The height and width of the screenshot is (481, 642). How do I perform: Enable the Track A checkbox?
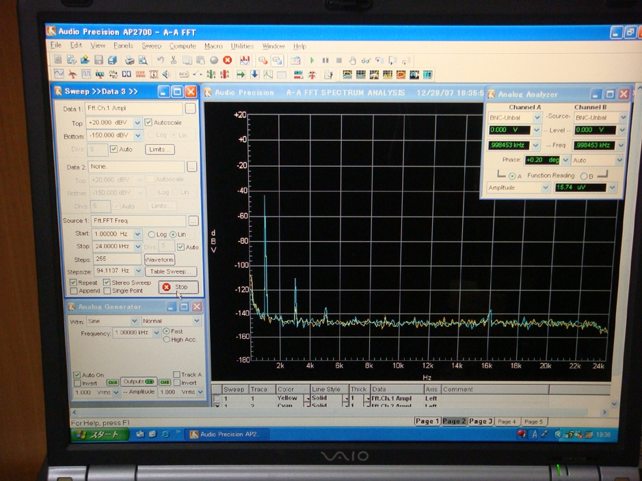[x=176, y=374]
